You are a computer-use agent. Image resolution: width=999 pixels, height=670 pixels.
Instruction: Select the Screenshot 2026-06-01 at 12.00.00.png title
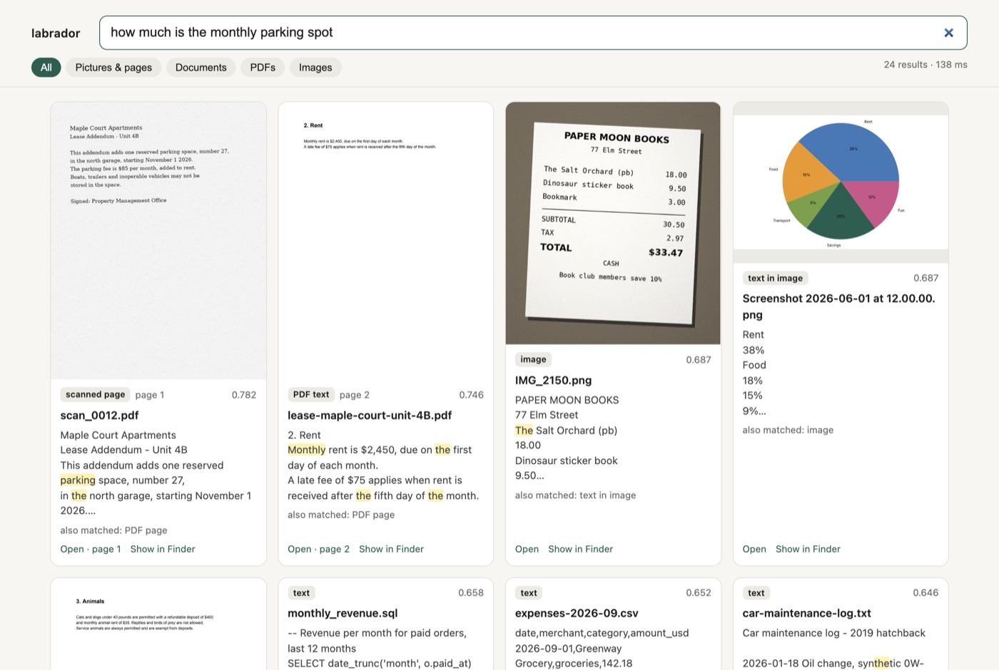coord(838,306)
